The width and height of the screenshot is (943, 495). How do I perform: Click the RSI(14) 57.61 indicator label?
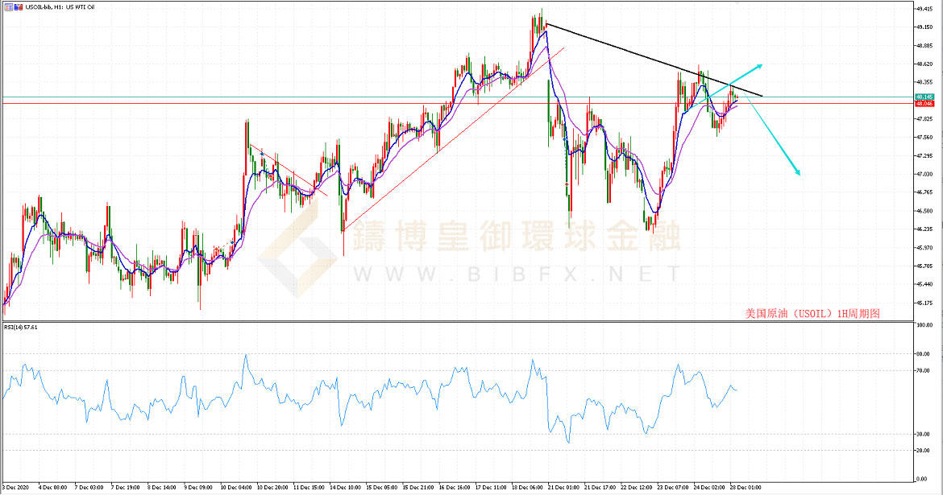[21, 327]
